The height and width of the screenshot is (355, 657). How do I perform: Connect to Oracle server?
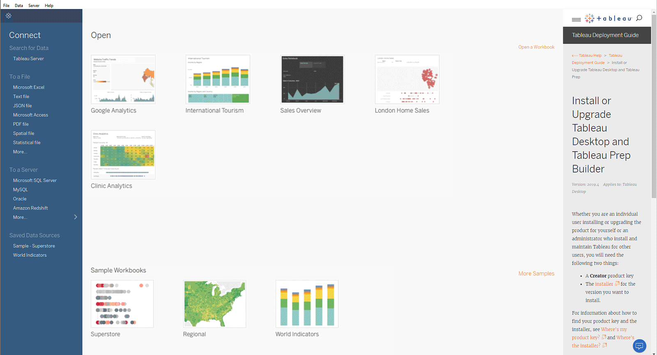point(19,199)
